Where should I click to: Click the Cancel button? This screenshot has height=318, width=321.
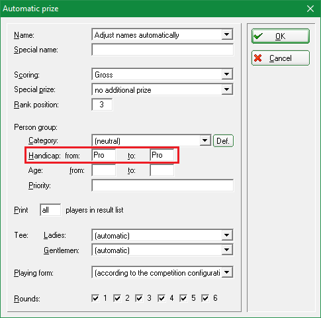[x=281, y=58]
